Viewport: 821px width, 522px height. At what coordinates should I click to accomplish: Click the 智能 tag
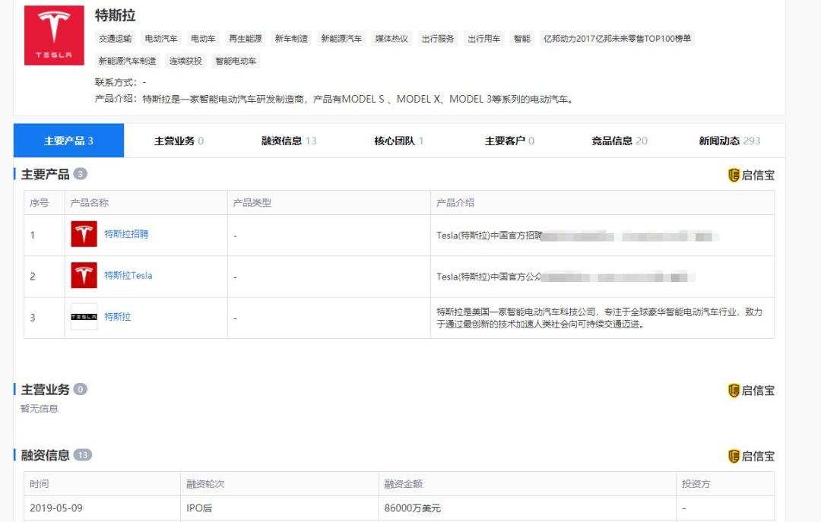pyautogui.click(x=522, y=38)
